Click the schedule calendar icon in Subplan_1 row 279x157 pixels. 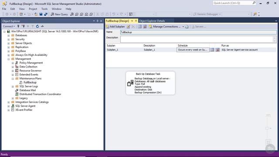tap(212, 50)
